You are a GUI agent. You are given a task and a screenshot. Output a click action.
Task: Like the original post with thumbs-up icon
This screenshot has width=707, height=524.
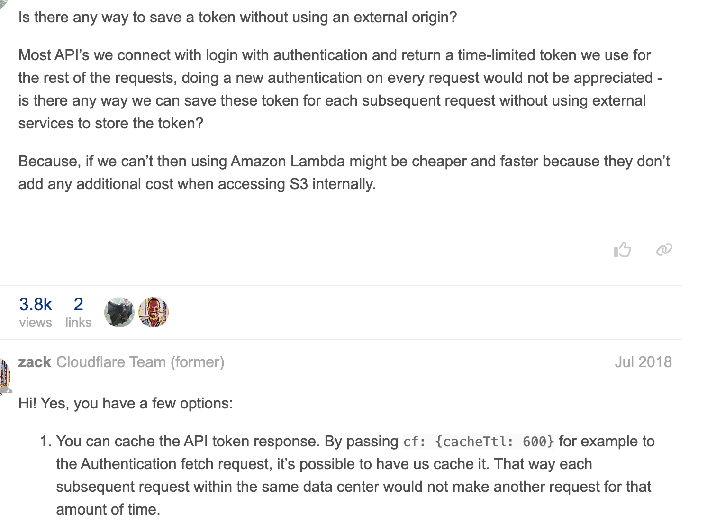622,249
